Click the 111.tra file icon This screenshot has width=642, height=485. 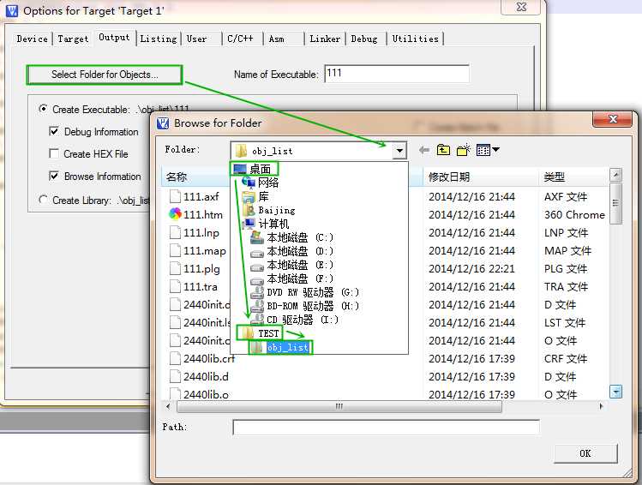(175, 286)
